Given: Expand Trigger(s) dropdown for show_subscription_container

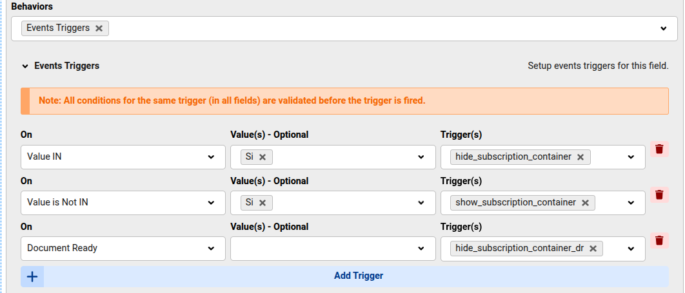Looking at the screenshot, I should pos(631,202).
